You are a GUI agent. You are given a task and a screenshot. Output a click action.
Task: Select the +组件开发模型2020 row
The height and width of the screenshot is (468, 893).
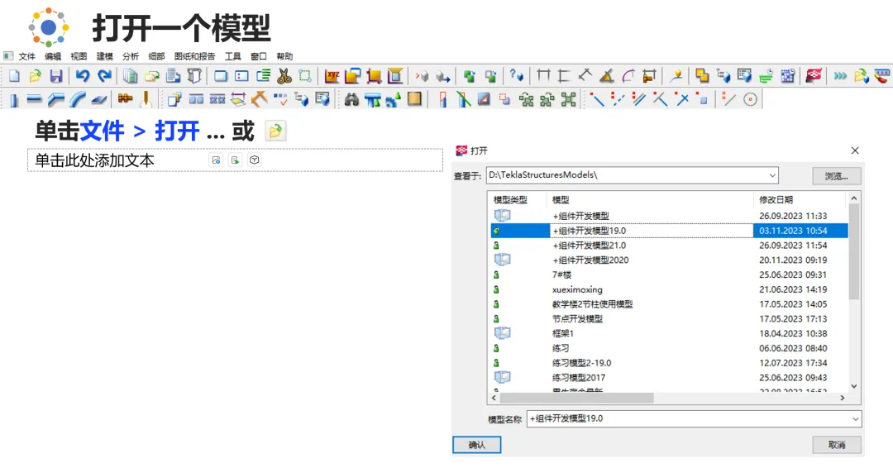point(669,260)
